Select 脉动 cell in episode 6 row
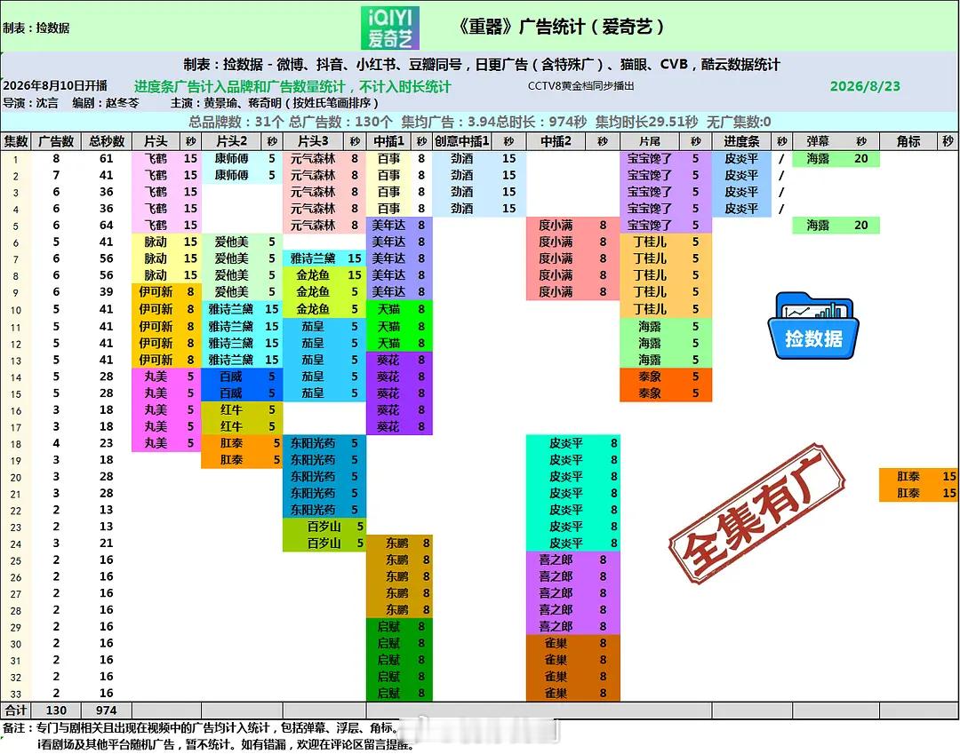Screen dimensions: 960x754 point(156,242)
